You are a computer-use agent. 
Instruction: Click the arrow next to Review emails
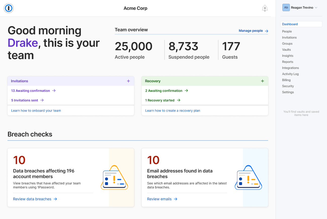coord(176,199)
